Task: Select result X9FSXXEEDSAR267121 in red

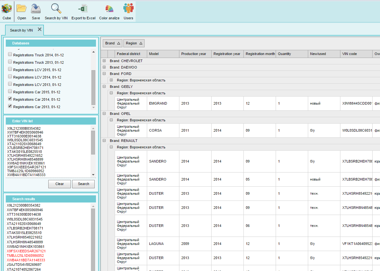Action: pyautogui.click(x=26, y=251)
